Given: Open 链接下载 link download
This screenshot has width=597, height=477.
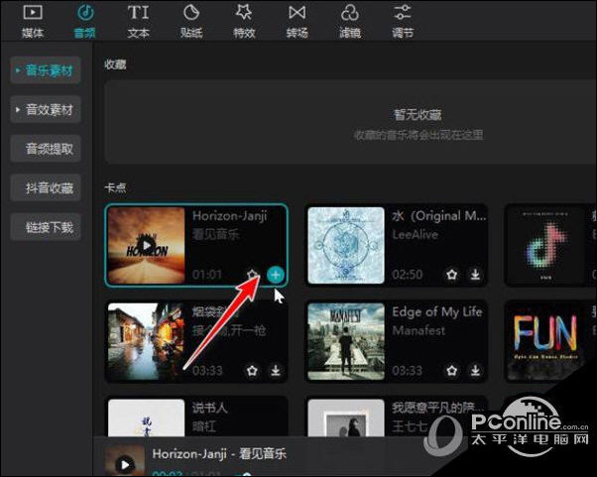Looking at the screenshot, I should click(46, 227).
